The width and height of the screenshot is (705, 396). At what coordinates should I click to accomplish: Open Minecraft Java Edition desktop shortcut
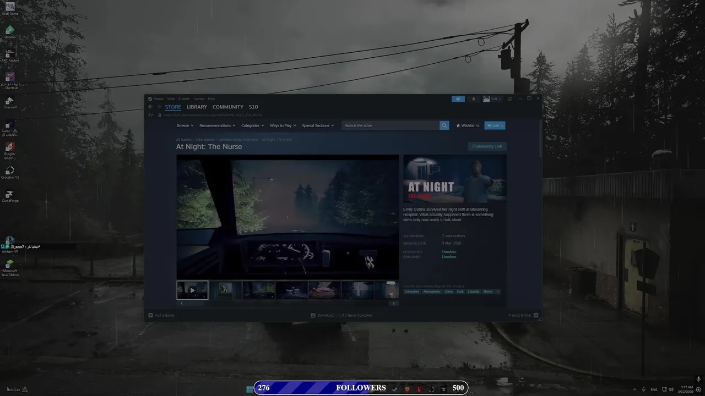click(10, 268)
